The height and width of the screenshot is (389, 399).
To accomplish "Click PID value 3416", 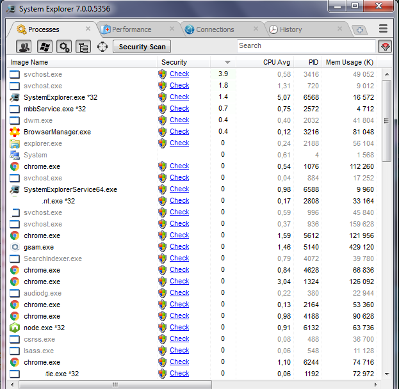I will click(x=311, y=74).
